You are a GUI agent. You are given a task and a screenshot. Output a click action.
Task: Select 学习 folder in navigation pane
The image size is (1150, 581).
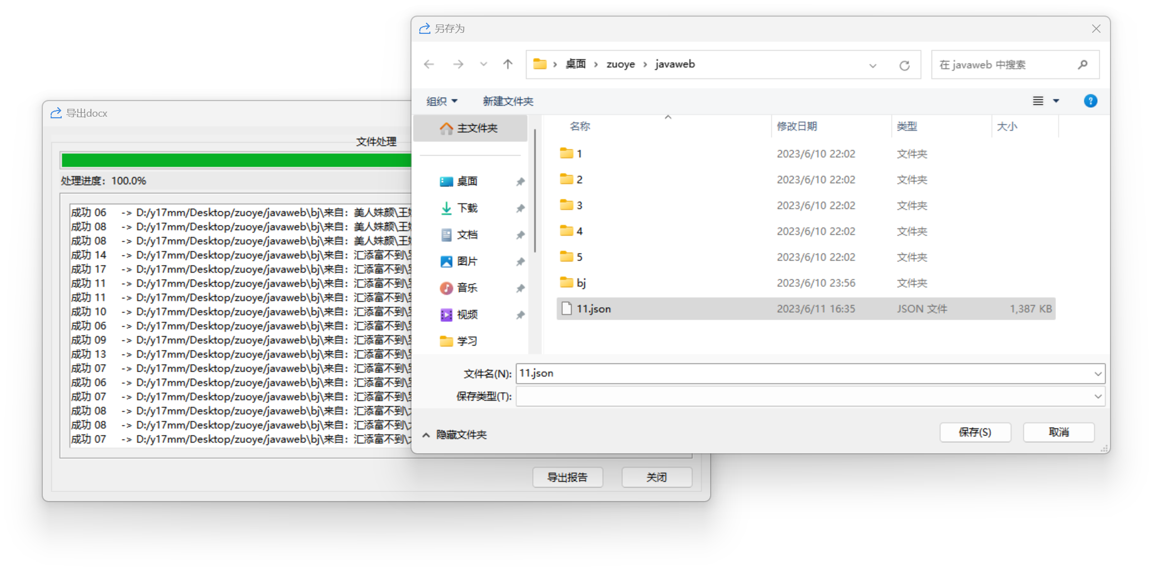[467, 342]
